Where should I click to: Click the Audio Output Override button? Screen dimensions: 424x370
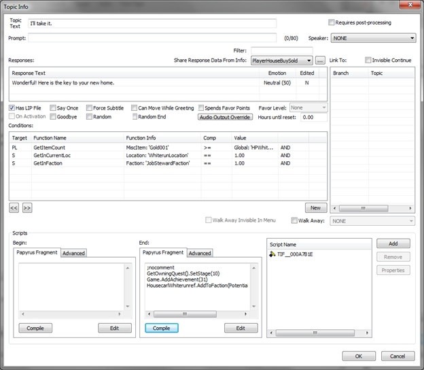pyautogui.click(x=225, y=117)
